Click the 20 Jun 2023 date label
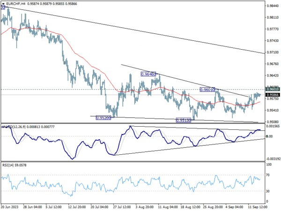 coord(10,207)
